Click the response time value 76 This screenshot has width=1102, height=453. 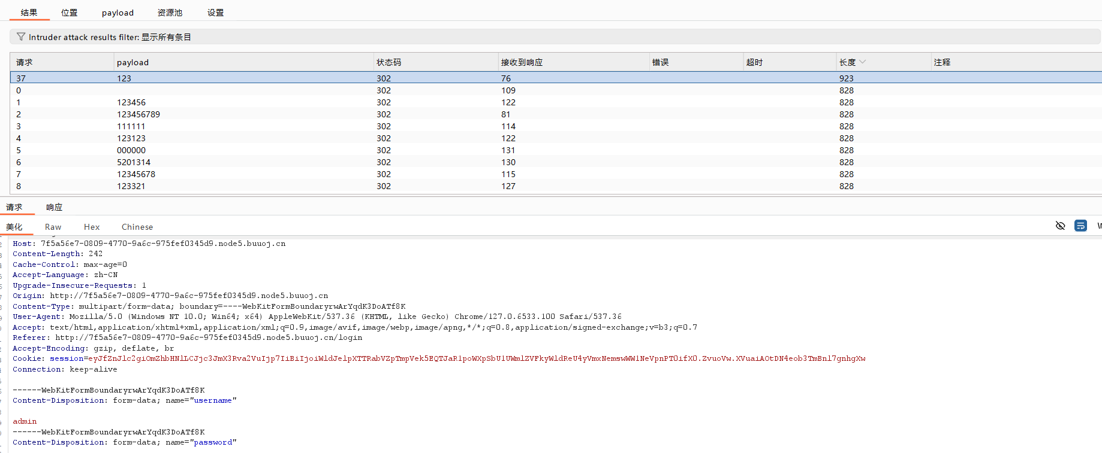pos(505,78)
